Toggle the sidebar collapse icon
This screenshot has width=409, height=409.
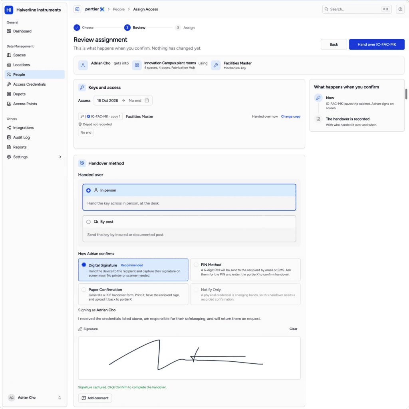tap(77, 9)
